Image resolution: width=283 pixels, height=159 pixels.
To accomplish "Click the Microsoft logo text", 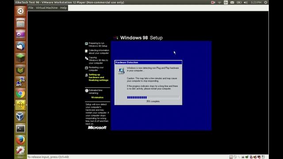I will point(97,128).
